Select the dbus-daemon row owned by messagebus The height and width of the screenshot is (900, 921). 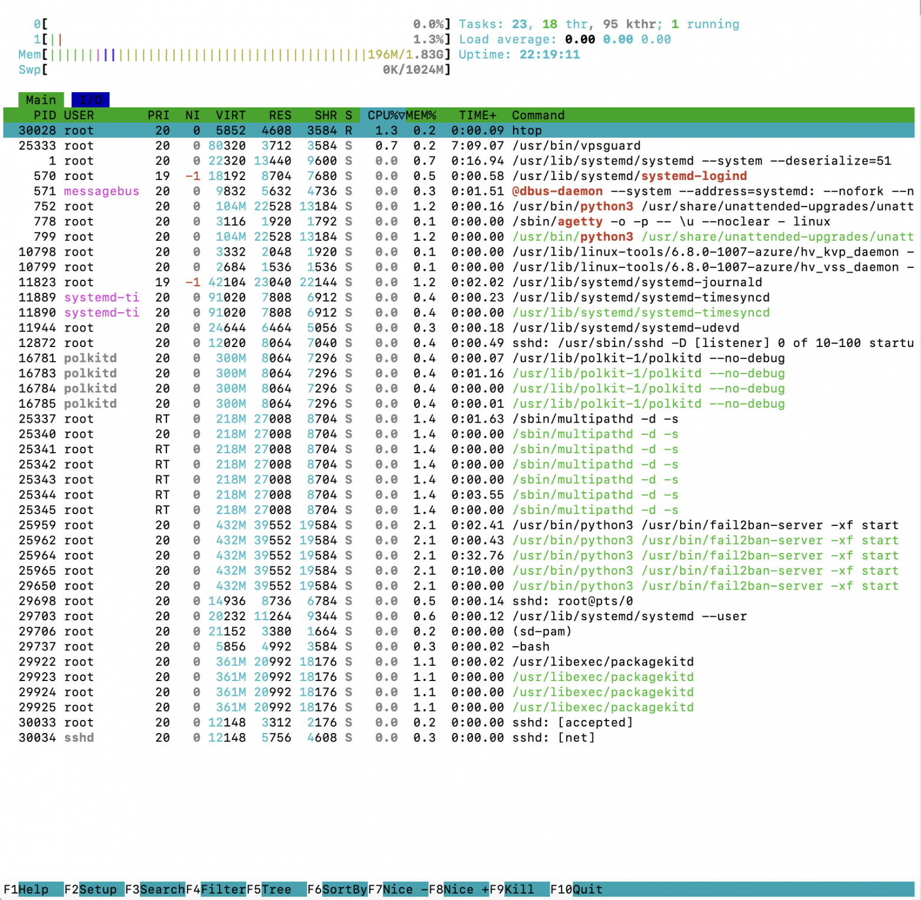click(459, 191)
